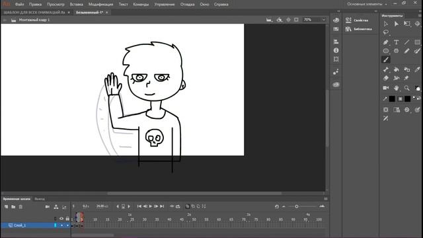Open the edit scene dropdown icon
The image size is (423, 238).
(269, 20)
